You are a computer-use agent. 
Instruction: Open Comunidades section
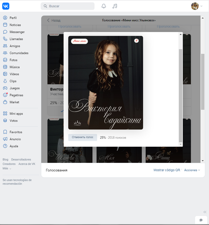point(19,53)
